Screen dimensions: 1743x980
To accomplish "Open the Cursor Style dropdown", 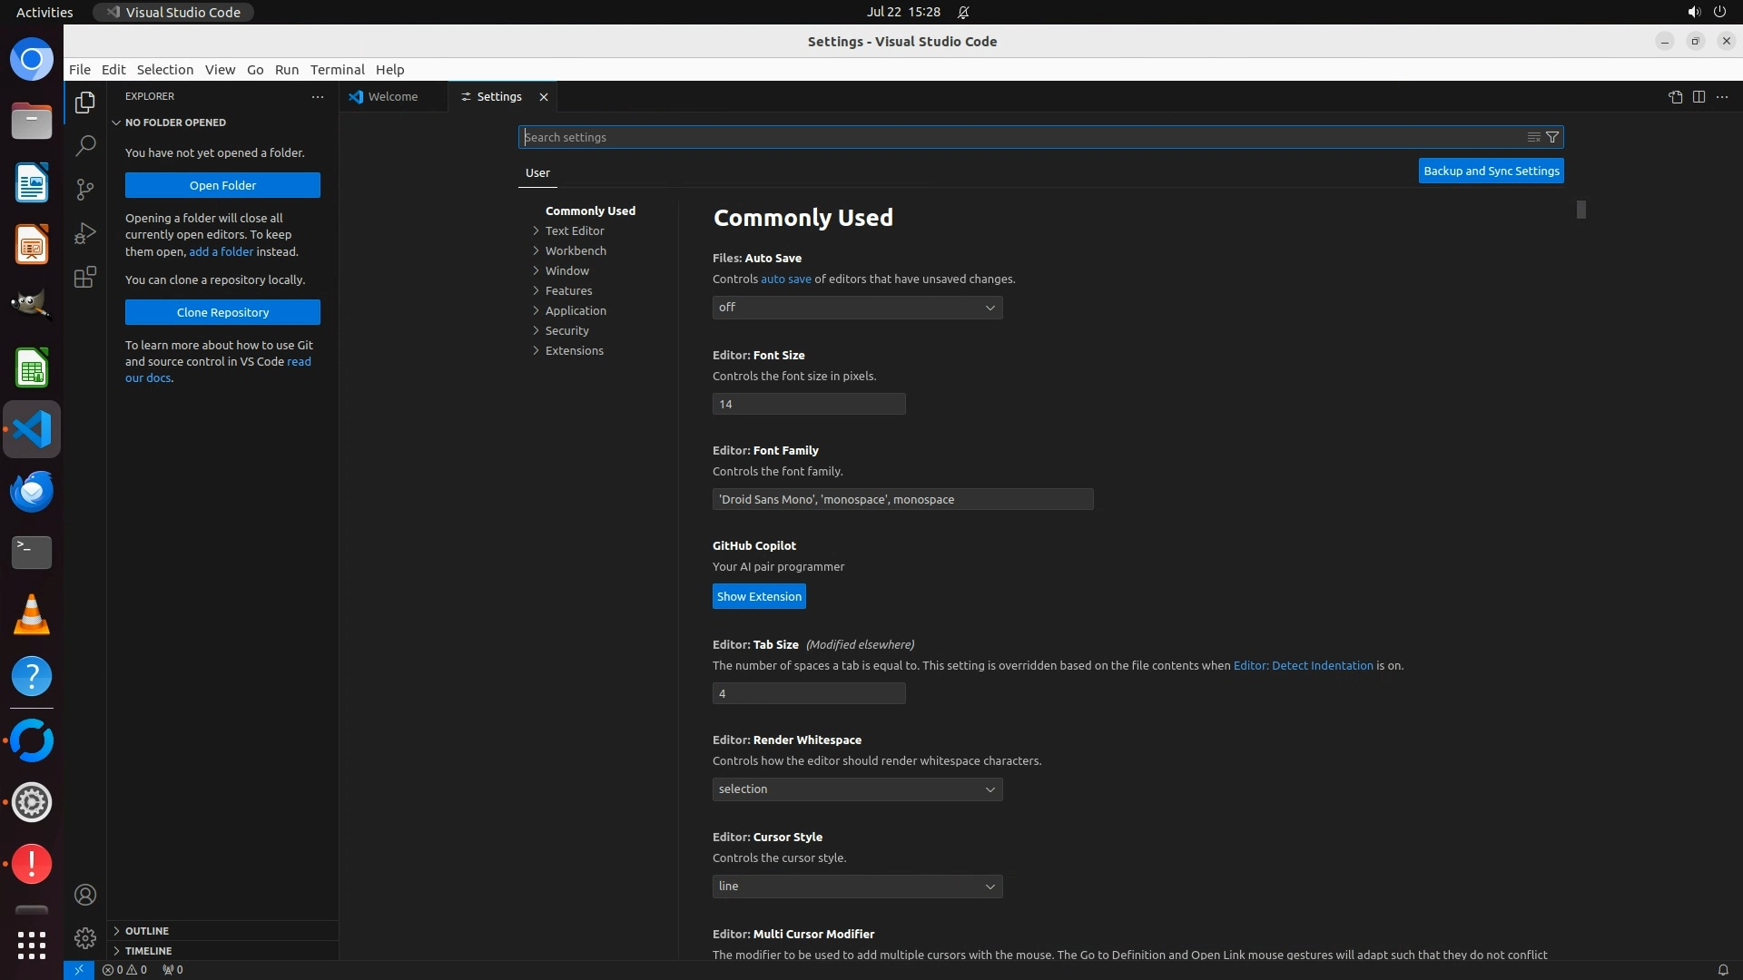I will pos(857,887).
